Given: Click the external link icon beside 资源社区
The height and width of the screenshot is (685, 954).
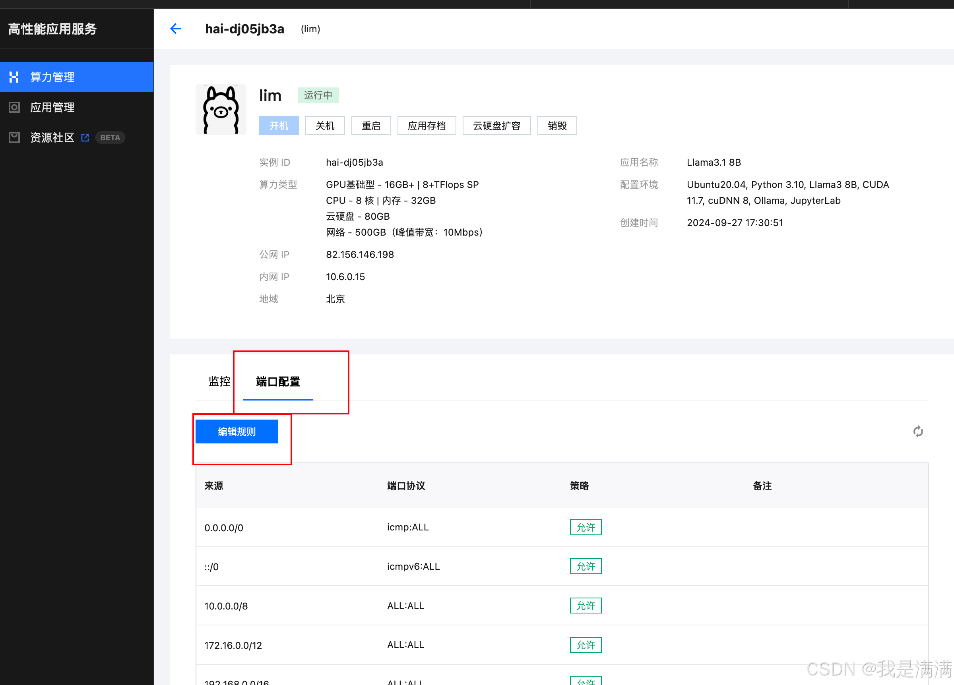Looking at the screenshot, I should 85,137.
